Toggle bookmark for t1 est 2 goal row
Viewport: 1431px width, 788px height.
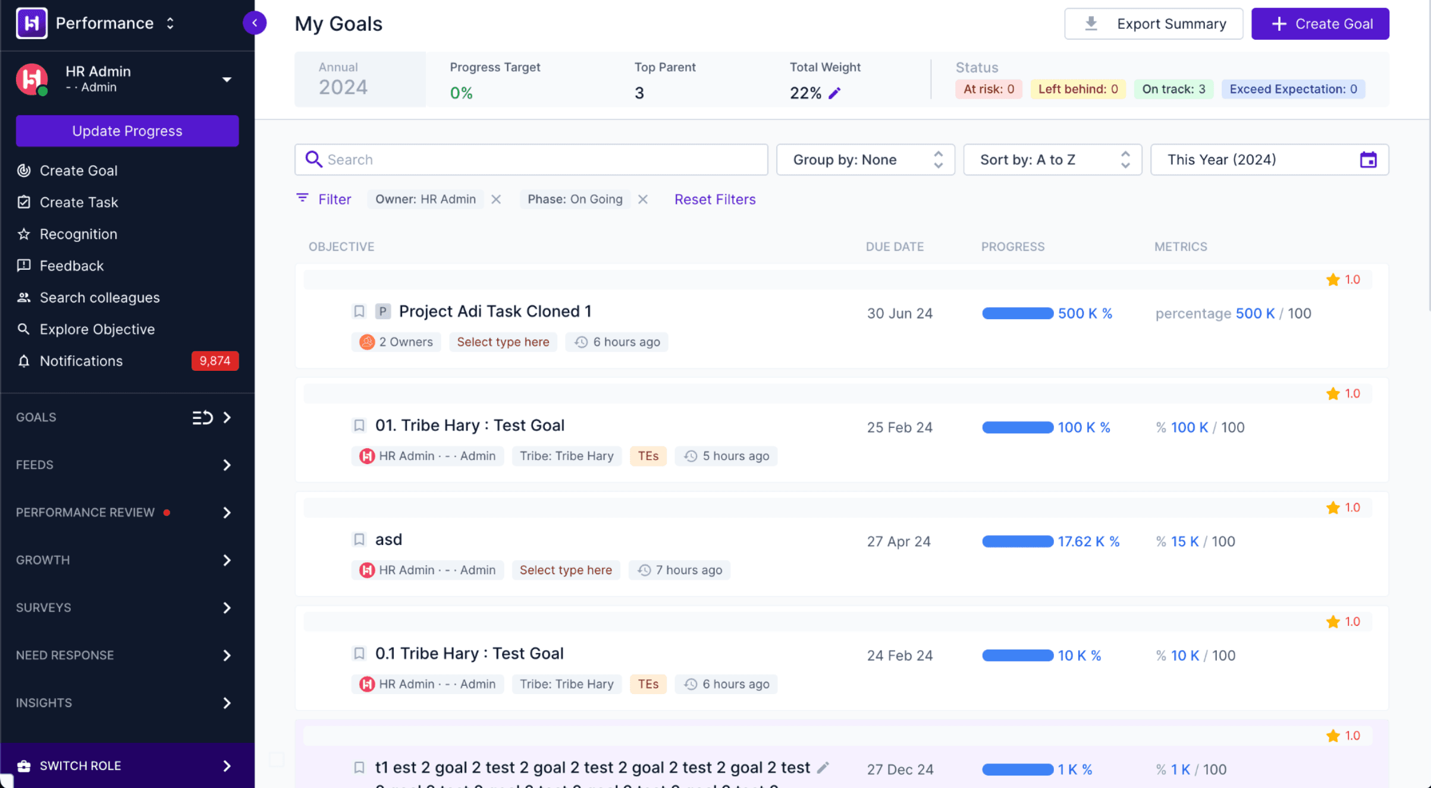pos(359,768)
